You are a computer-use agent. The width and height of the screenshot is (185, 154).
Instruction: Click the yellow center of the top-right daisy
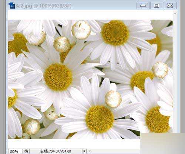point(115,32)
